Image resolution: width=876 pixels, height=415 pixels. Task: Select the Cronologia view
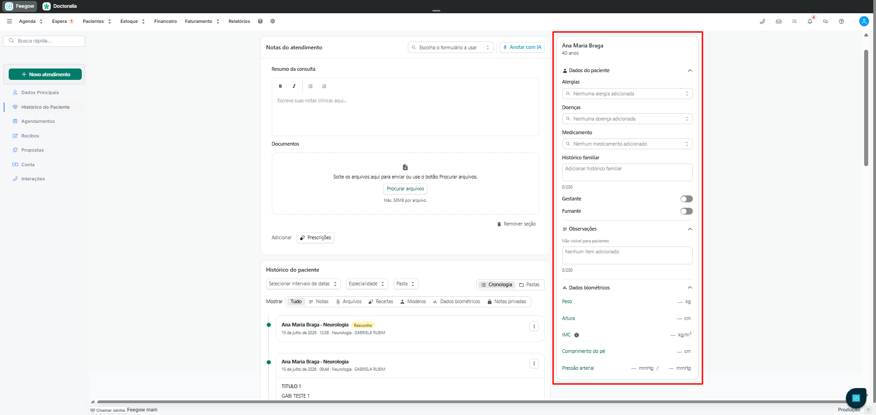tap(496, 285)
